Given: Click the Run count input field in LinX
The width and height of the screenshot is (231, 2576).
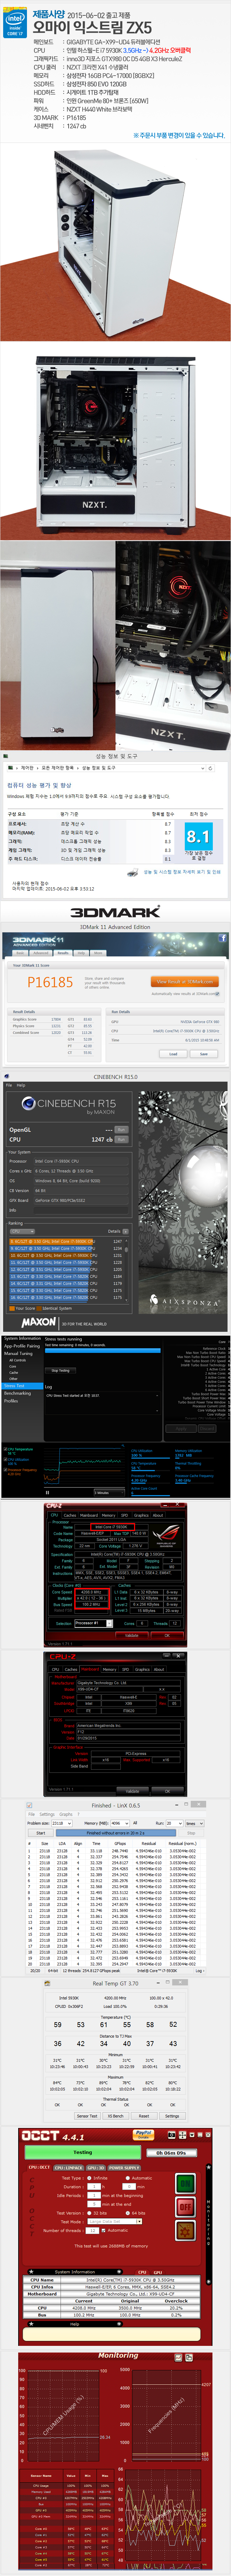Looking at the screenshot, I should [x=174, y=1823].
